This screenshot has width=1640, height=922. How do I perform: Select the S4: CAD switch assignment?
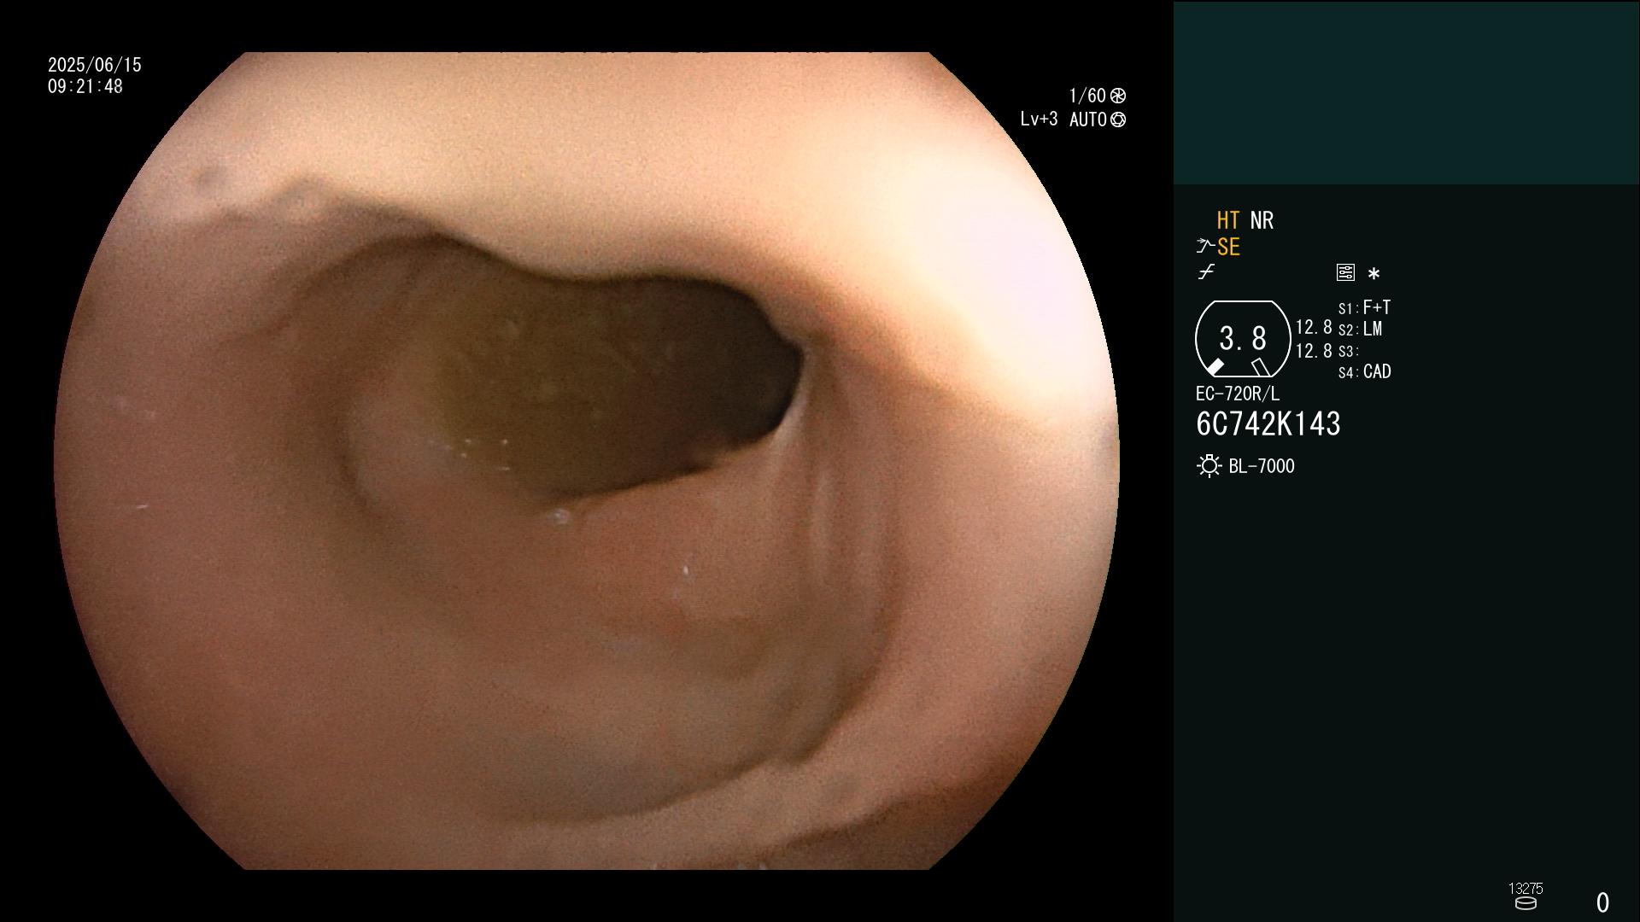[1364, 372]
